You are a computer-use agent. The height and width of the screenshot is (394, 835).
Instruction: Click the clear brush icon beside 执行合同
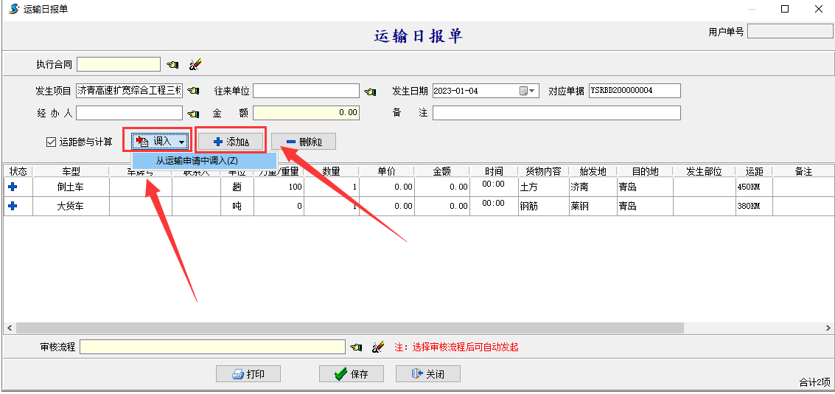[195, 65]
